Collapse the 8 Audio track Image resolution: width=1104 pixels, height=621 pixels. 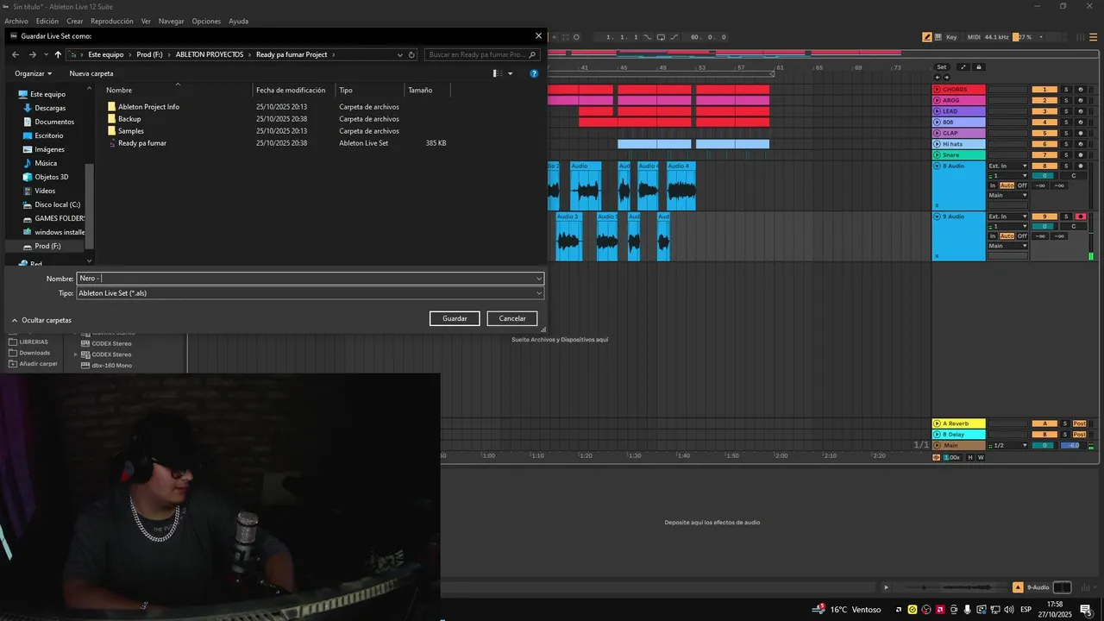938,166
